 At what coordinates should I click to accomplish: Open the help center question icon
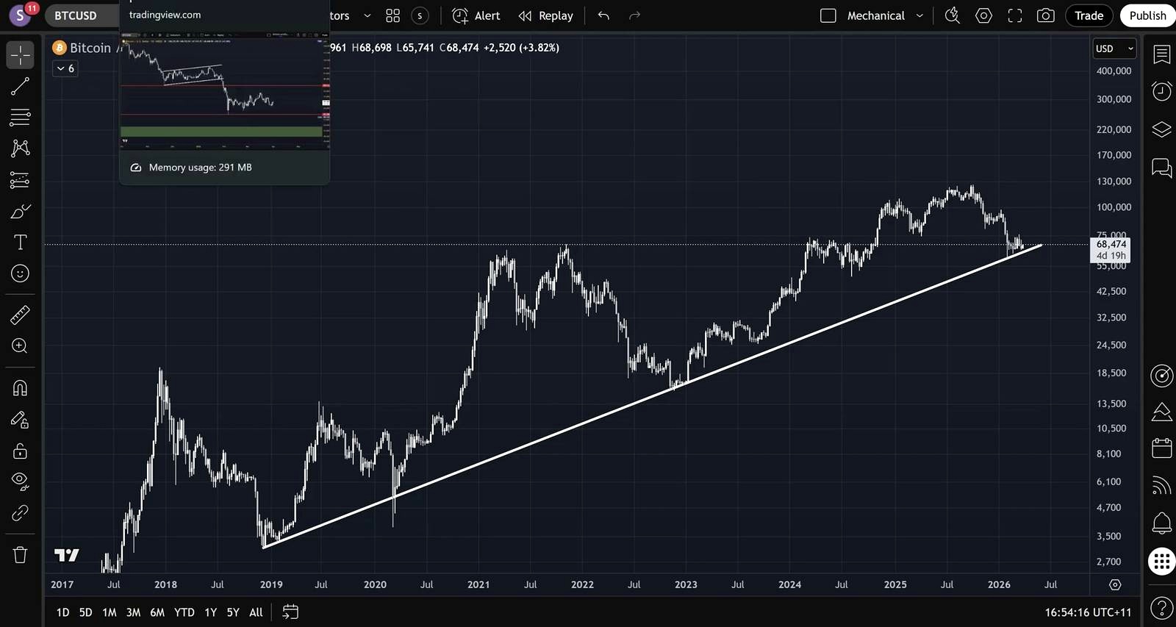(x=1161, y=609)
